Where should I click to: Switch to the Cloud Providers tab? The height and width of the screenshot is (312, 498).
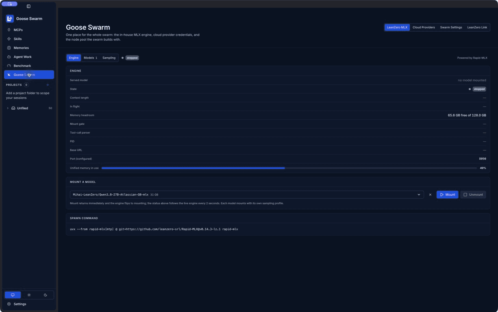click(424, 27)
